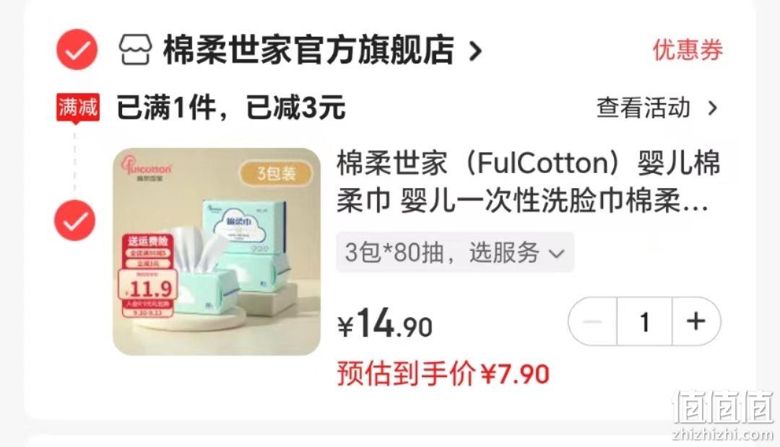Open 查看活动 promotion details
The image size is (780, 447).
click(643, 107)
